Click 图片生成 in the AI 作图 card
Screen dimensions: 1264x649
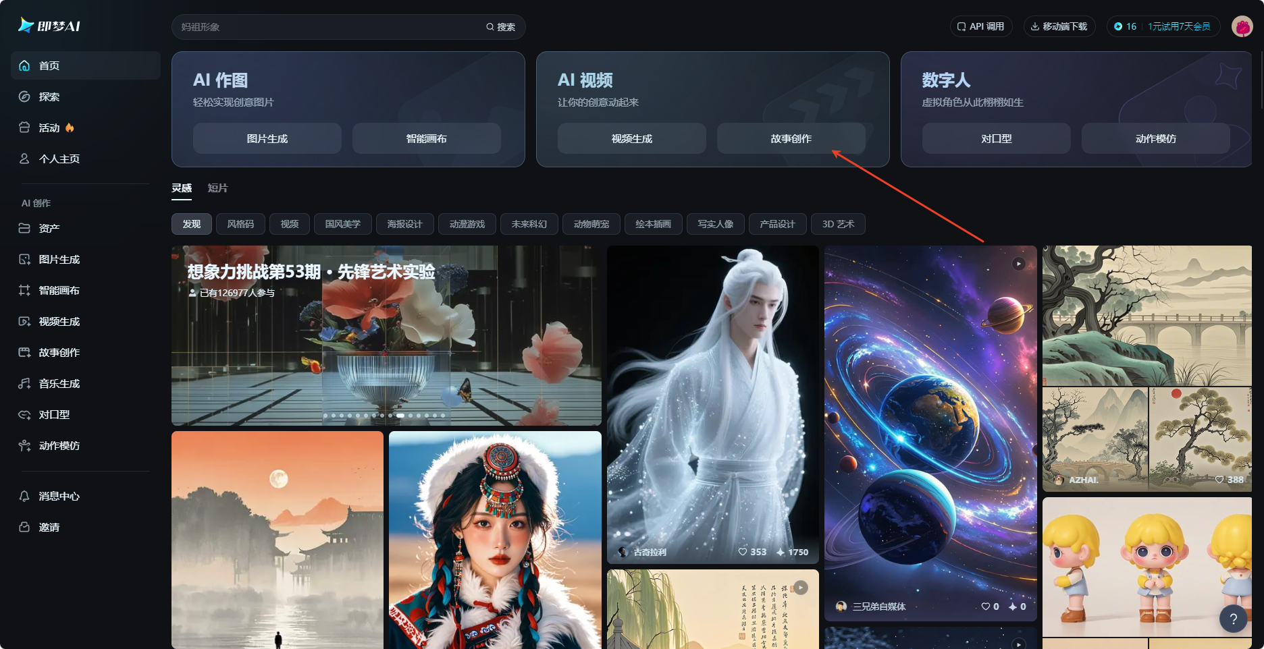[267, 138]
